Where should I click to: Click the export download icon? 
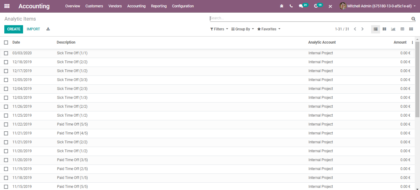tap(48, 29)
